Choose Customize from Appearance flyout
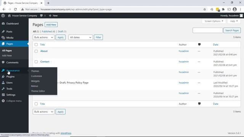 click(x=37, y=76)
